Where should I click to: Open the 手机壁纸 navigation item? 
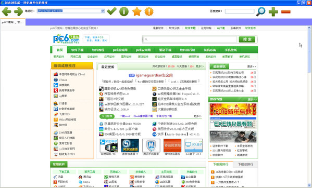point(231,50)
